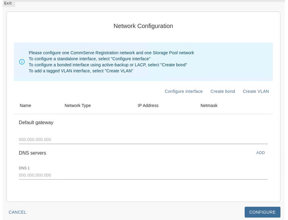Click the Create bond link

(222, 91)
